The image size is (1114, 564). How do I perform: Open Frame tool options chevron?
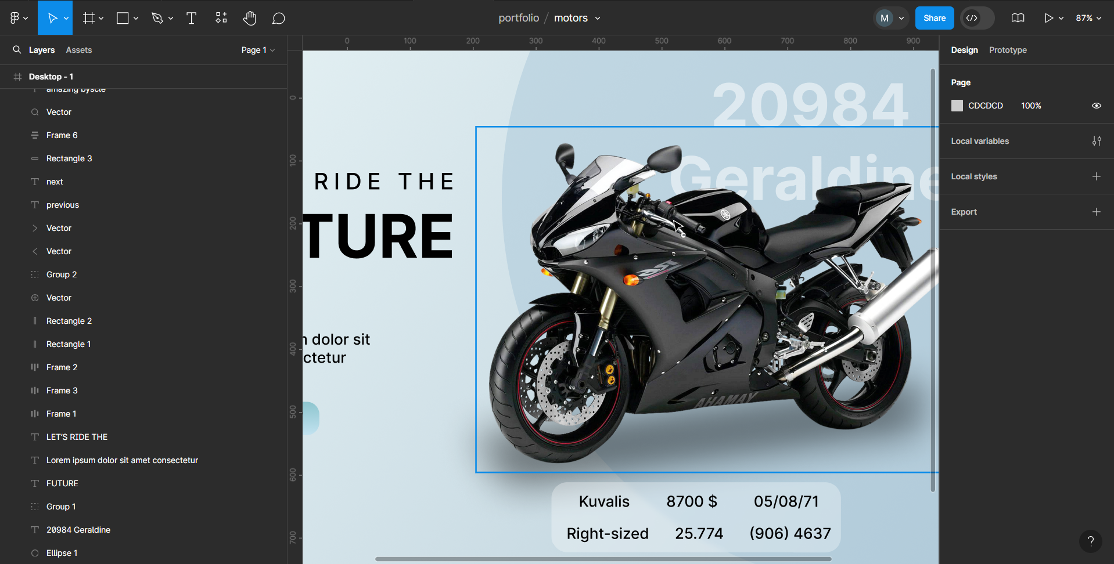point(101,19)
